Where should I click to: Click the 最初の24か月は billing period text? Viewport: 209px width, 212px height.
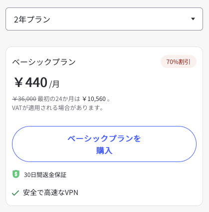[x=59, y=99]
